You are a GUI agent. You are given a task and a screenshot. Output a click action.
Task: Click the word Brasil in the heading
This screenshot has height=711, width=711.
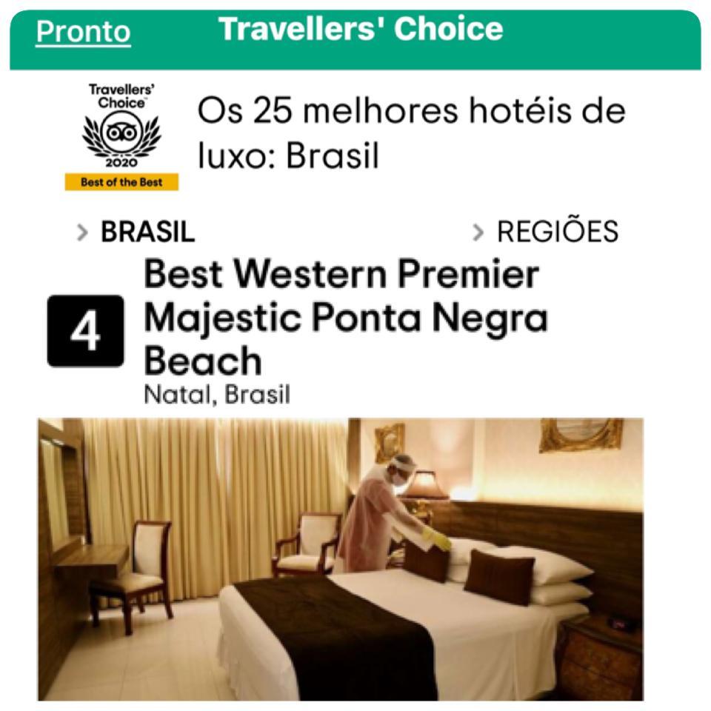tap(332, 156)
